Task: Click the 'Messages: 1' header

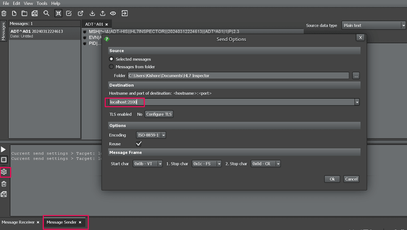Action: tap(21, 24)
